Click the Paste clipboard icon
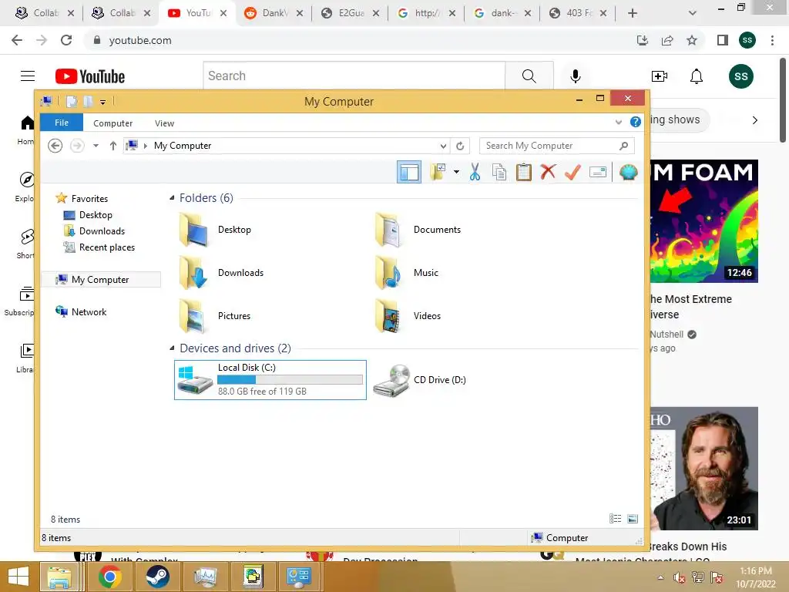This screenshot has width=789, height=592. tap(524, 172)
